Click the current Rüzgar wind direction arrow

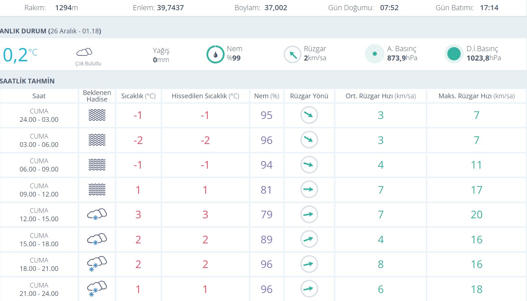293,54
